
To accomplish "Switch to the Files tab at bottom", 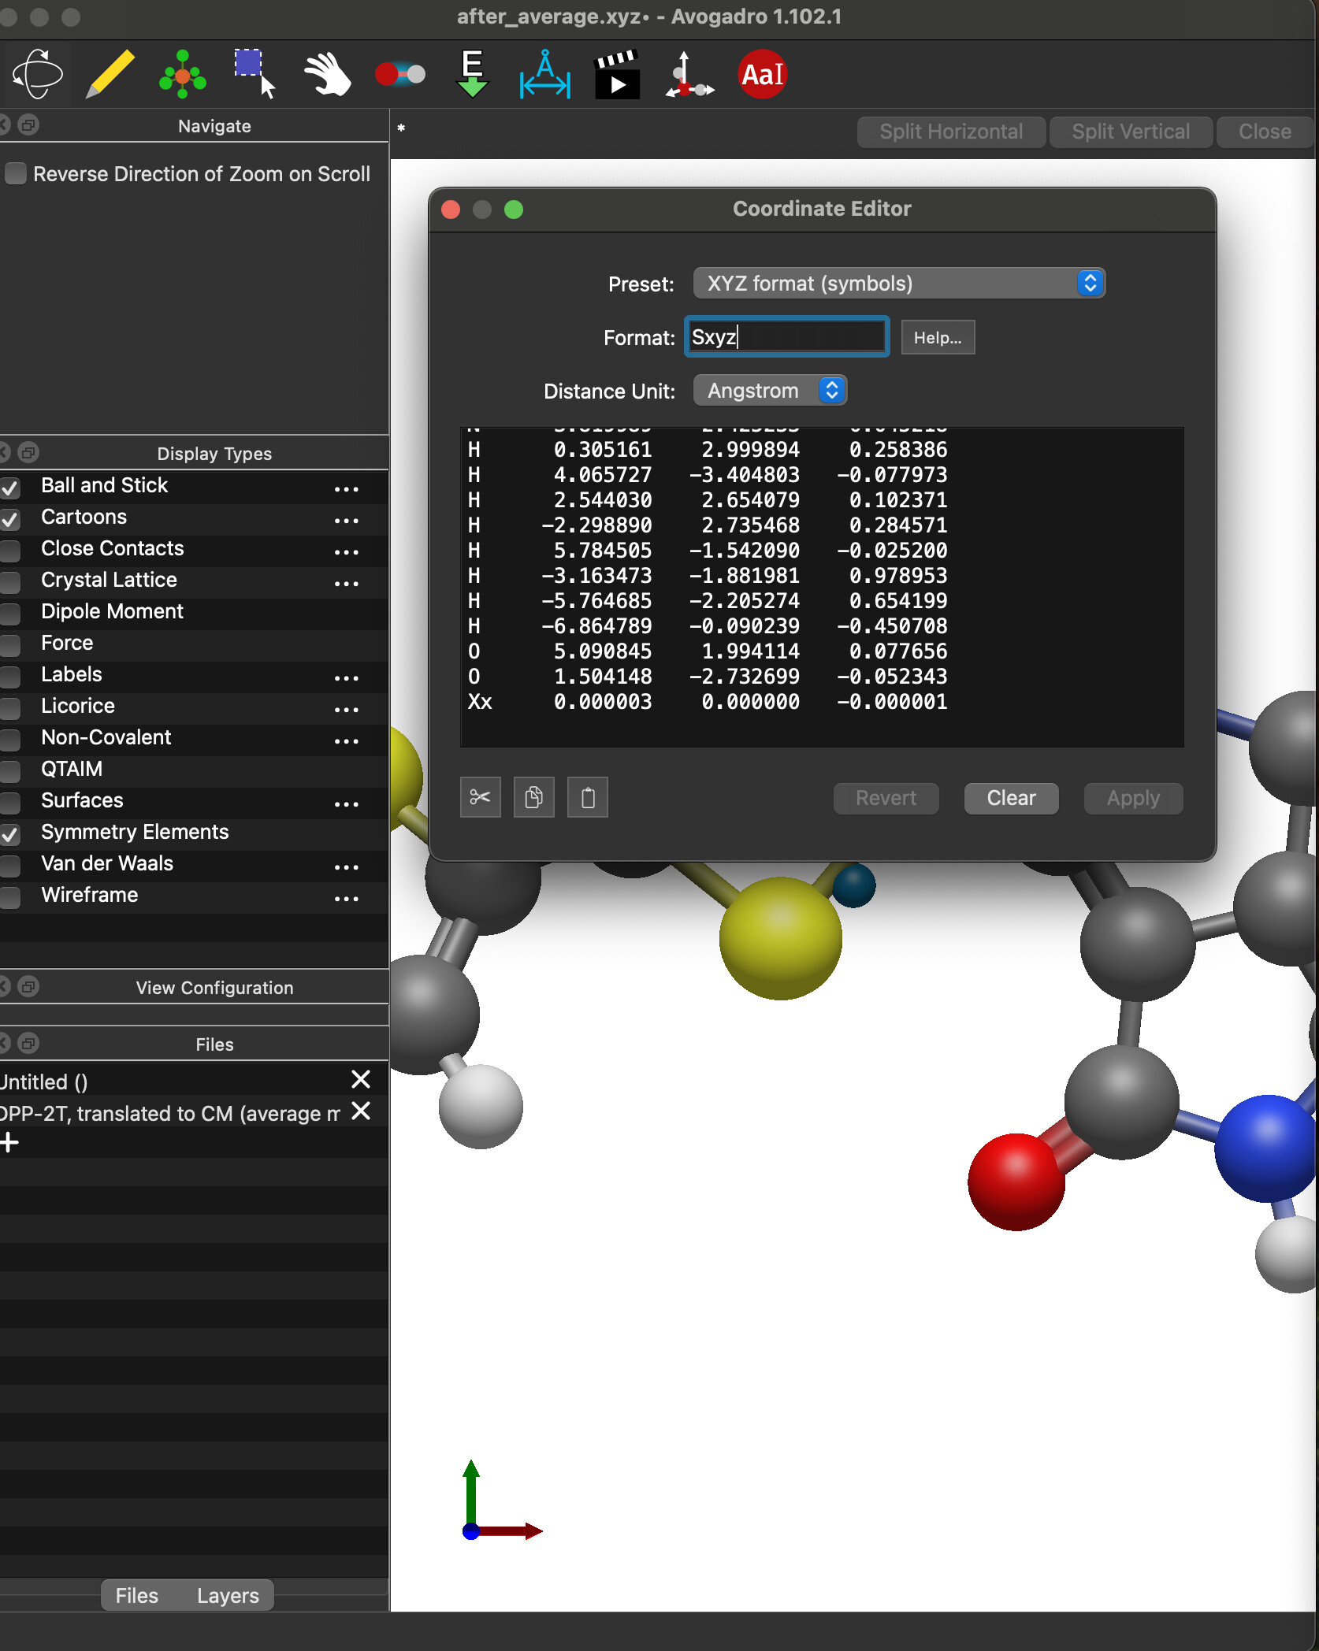I will [x=137, y=1595].
